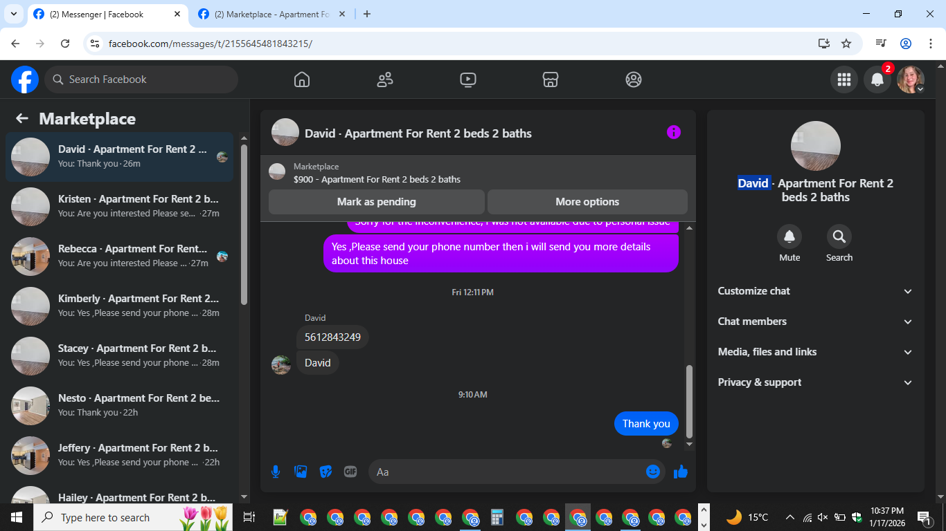The image size is (946, 531).
Task: Click phone number message 5612843249
Action: coord(332,337)
